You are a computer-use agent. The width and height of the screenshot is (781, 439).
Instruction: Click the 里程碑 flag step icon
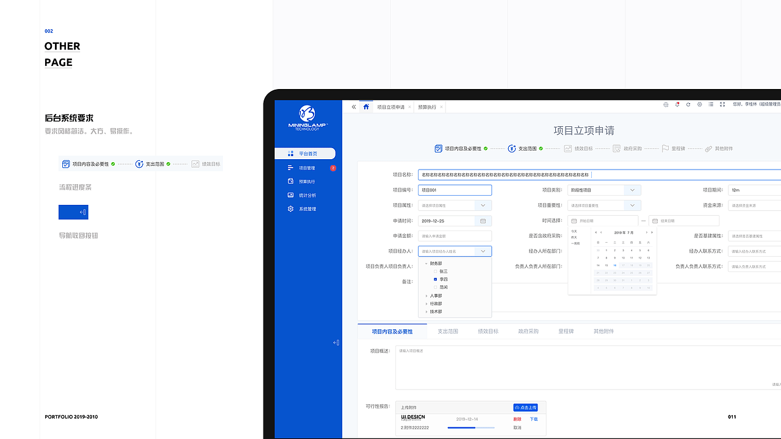coord(665,148)
